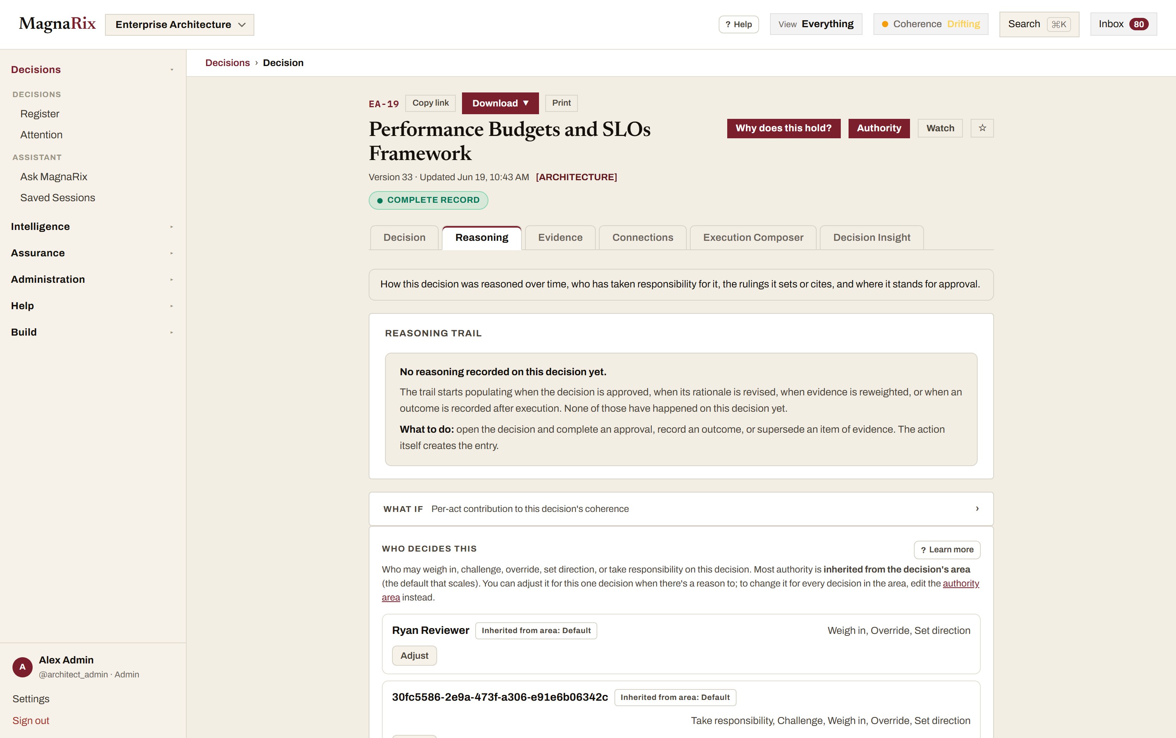Click the name Ryan Reviewer
Image resolution: width=1176 pixels, height=738 pixels.
430,631
